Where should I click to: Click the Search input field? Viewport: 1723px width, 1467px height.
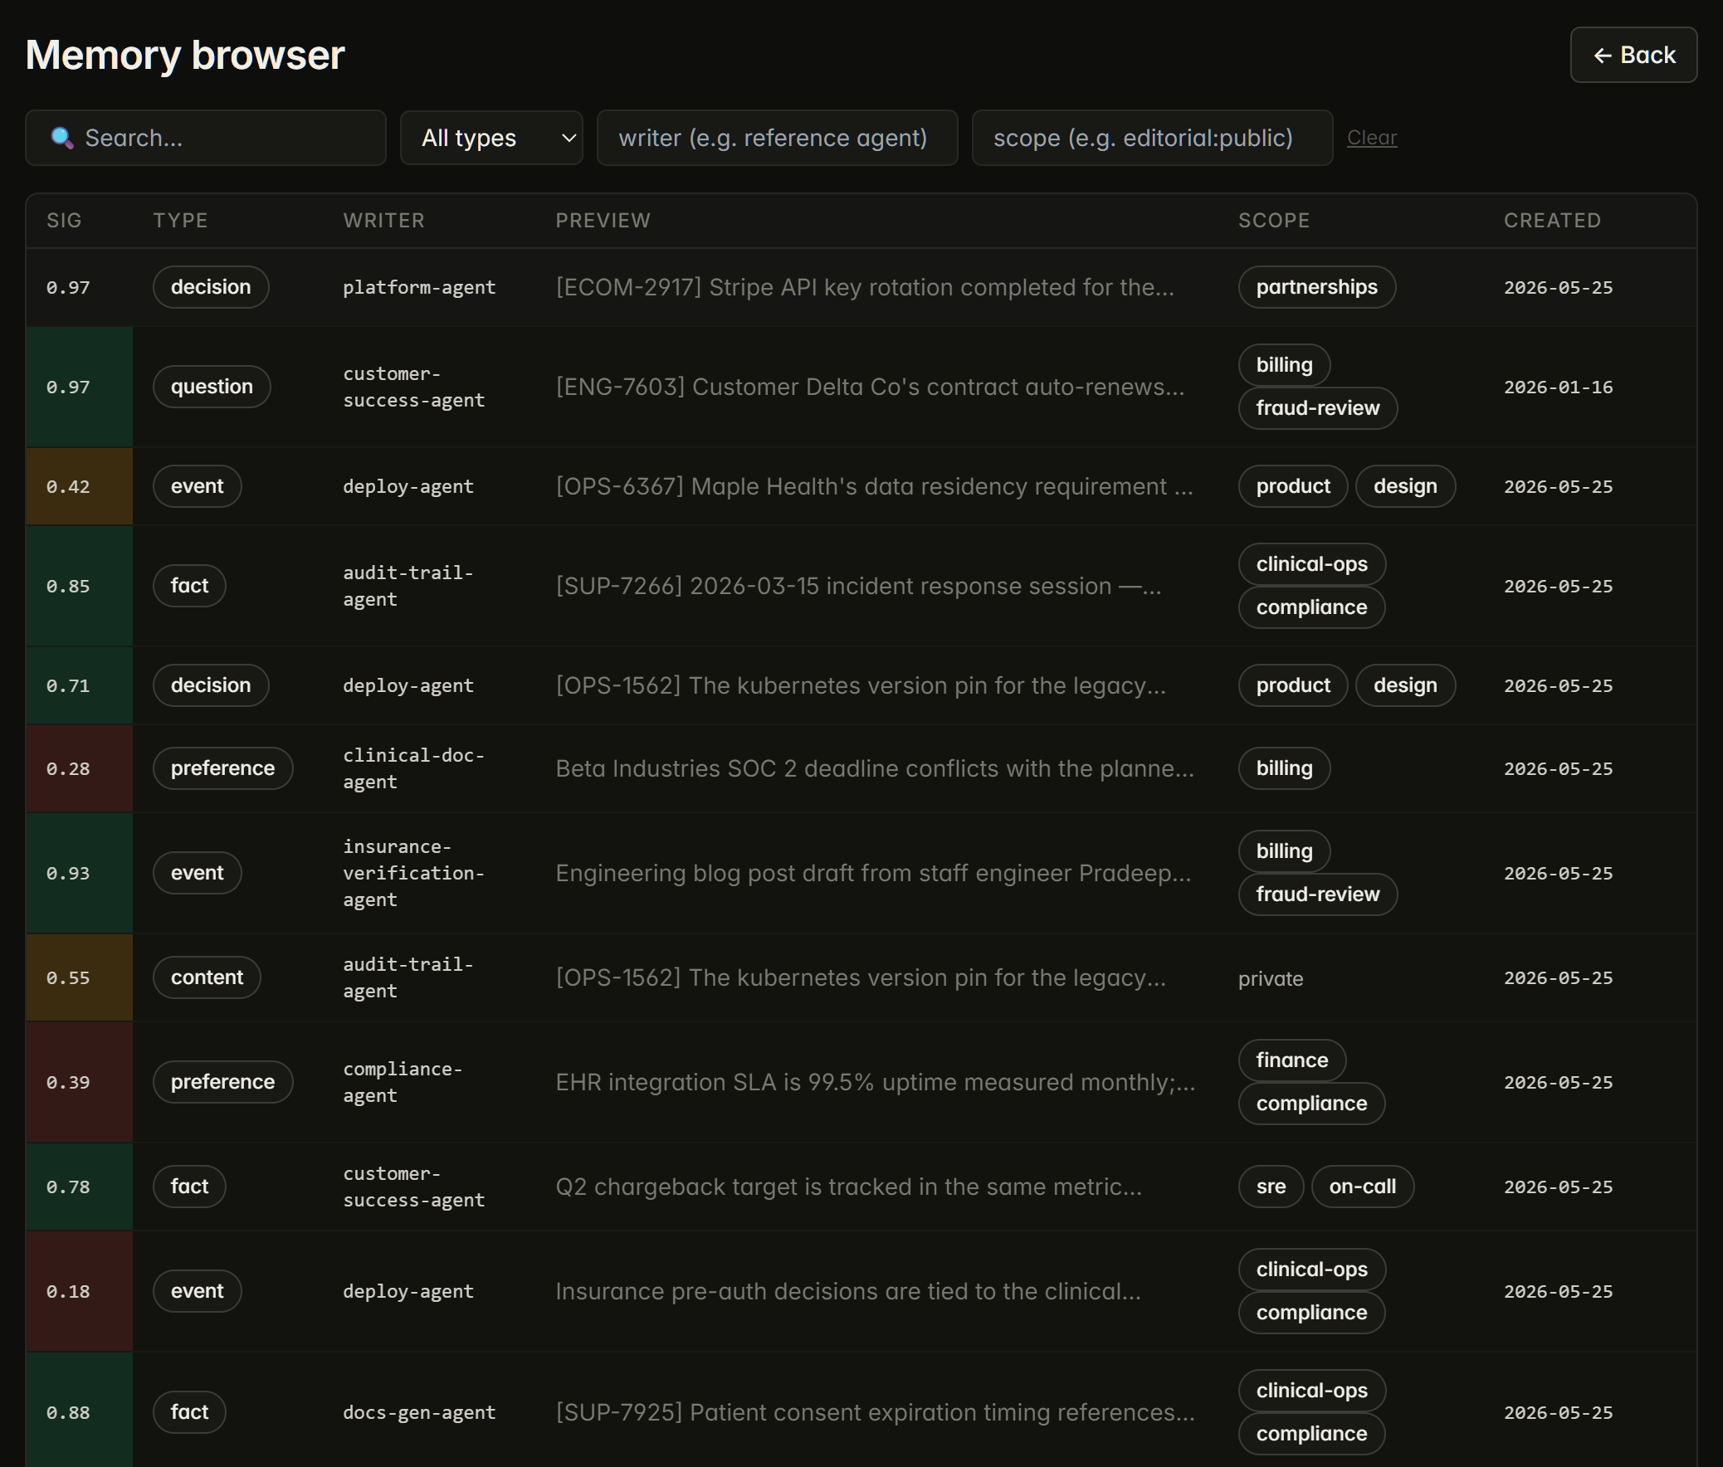[x=205, y=137]
